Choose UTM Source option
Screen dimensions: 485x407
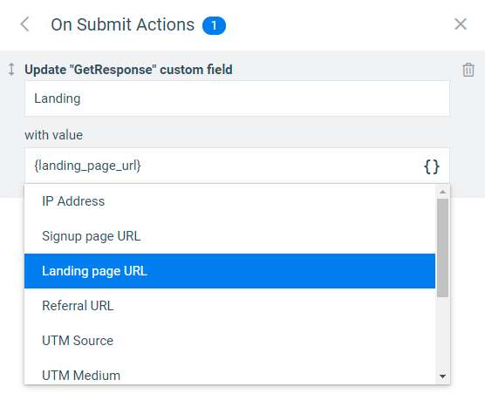point(229,341)
